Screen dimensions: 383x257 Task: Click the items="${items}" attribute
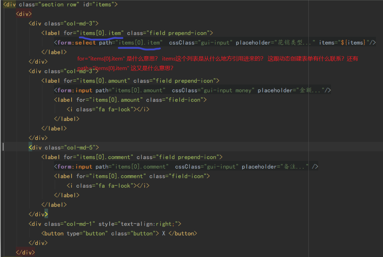pyautogui.click(x=344, y=43)
